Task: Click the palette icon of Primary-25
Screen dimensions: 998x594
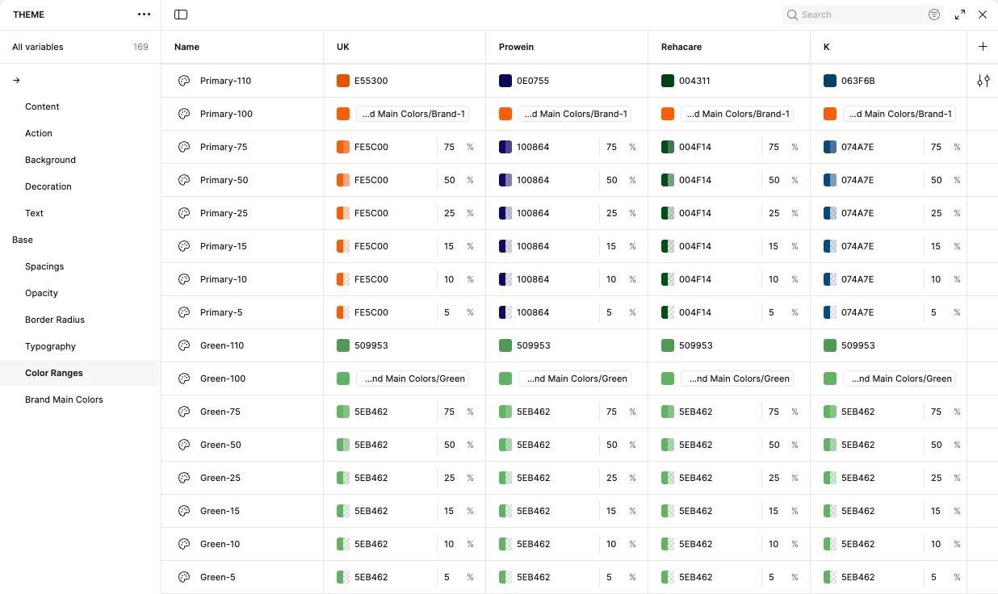Action: [184, 213]
